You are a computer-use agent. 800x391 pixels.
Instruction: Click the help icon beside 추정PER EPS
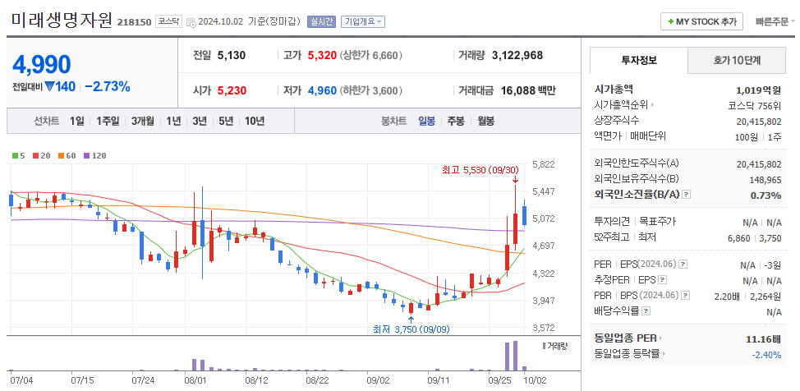[662, 280]
